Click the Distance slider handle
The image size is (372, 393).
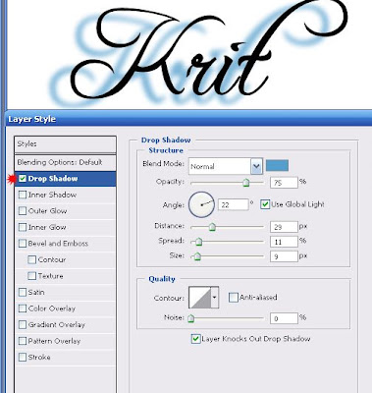pos(212,227)
